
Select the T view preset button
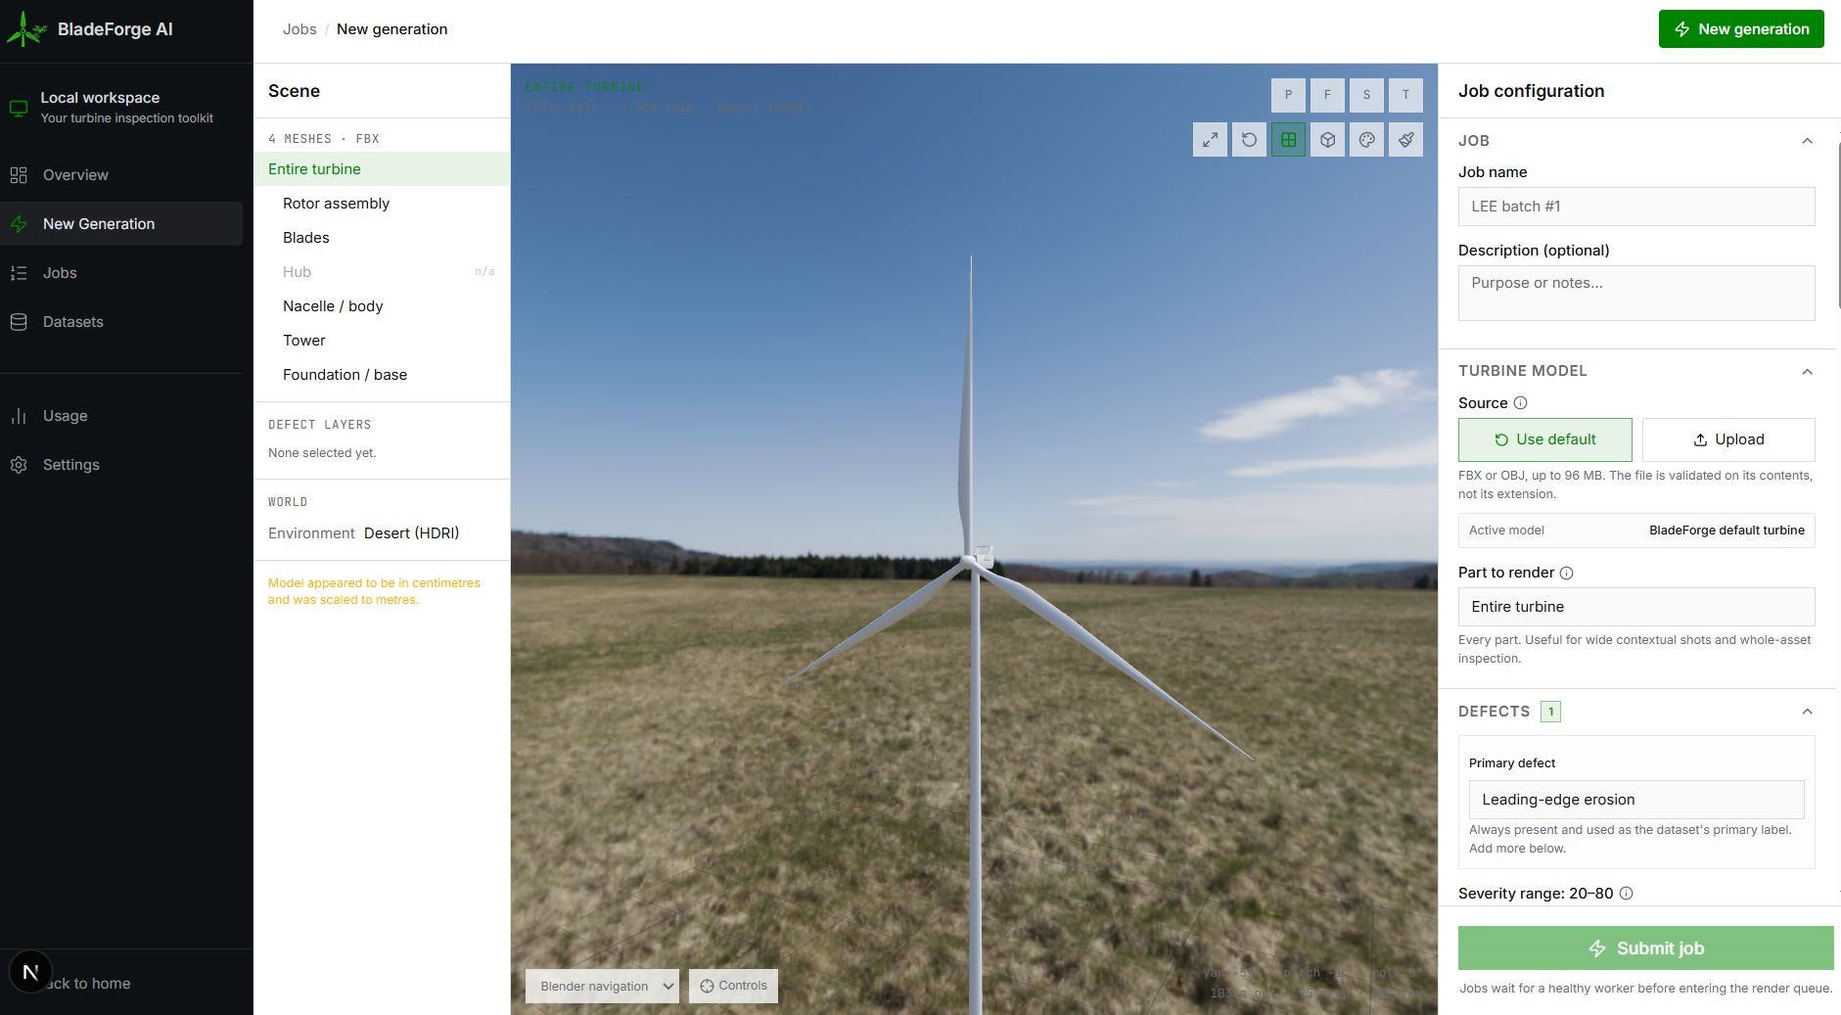pos(1405,95)
